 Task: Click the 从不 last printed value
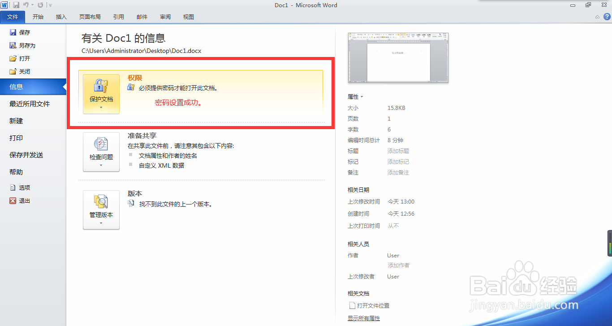pyautogui.click(x=393, y=226)
